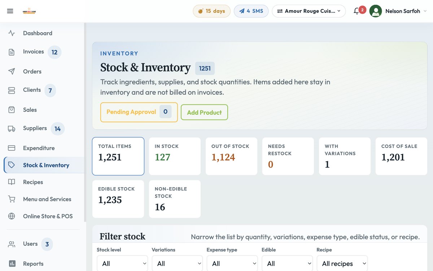Open Online Store & POS in sidebar
The width and height of the screenshot is (433, 271).
(48, 216)
